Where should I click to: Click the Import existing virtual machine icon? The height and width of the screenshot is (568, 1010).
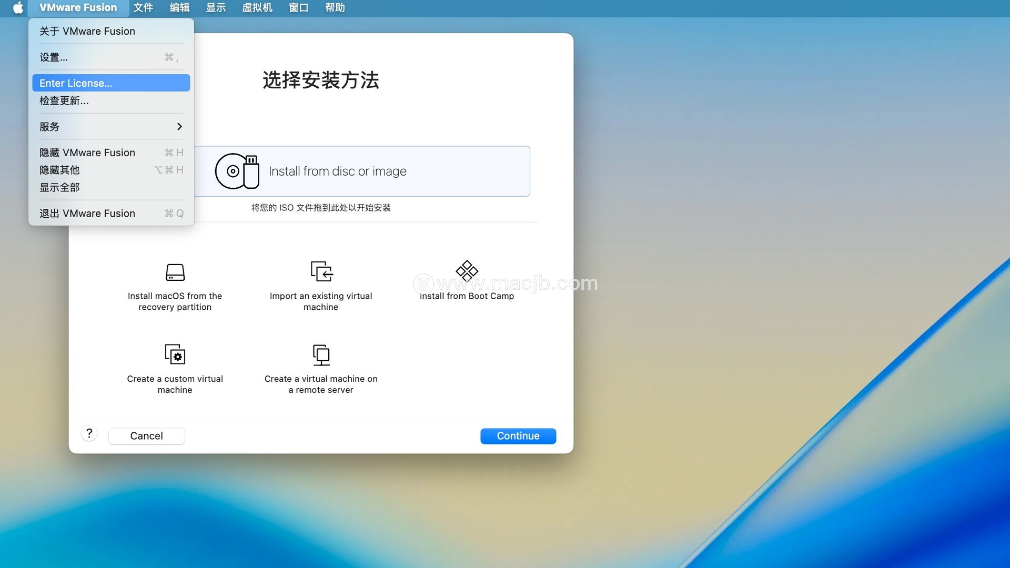(321, 271)
